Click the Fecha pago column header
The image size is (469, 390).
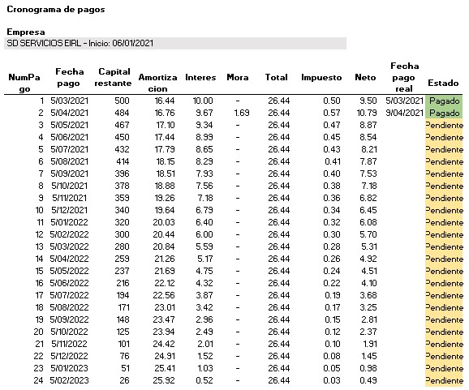coord(69,77)
